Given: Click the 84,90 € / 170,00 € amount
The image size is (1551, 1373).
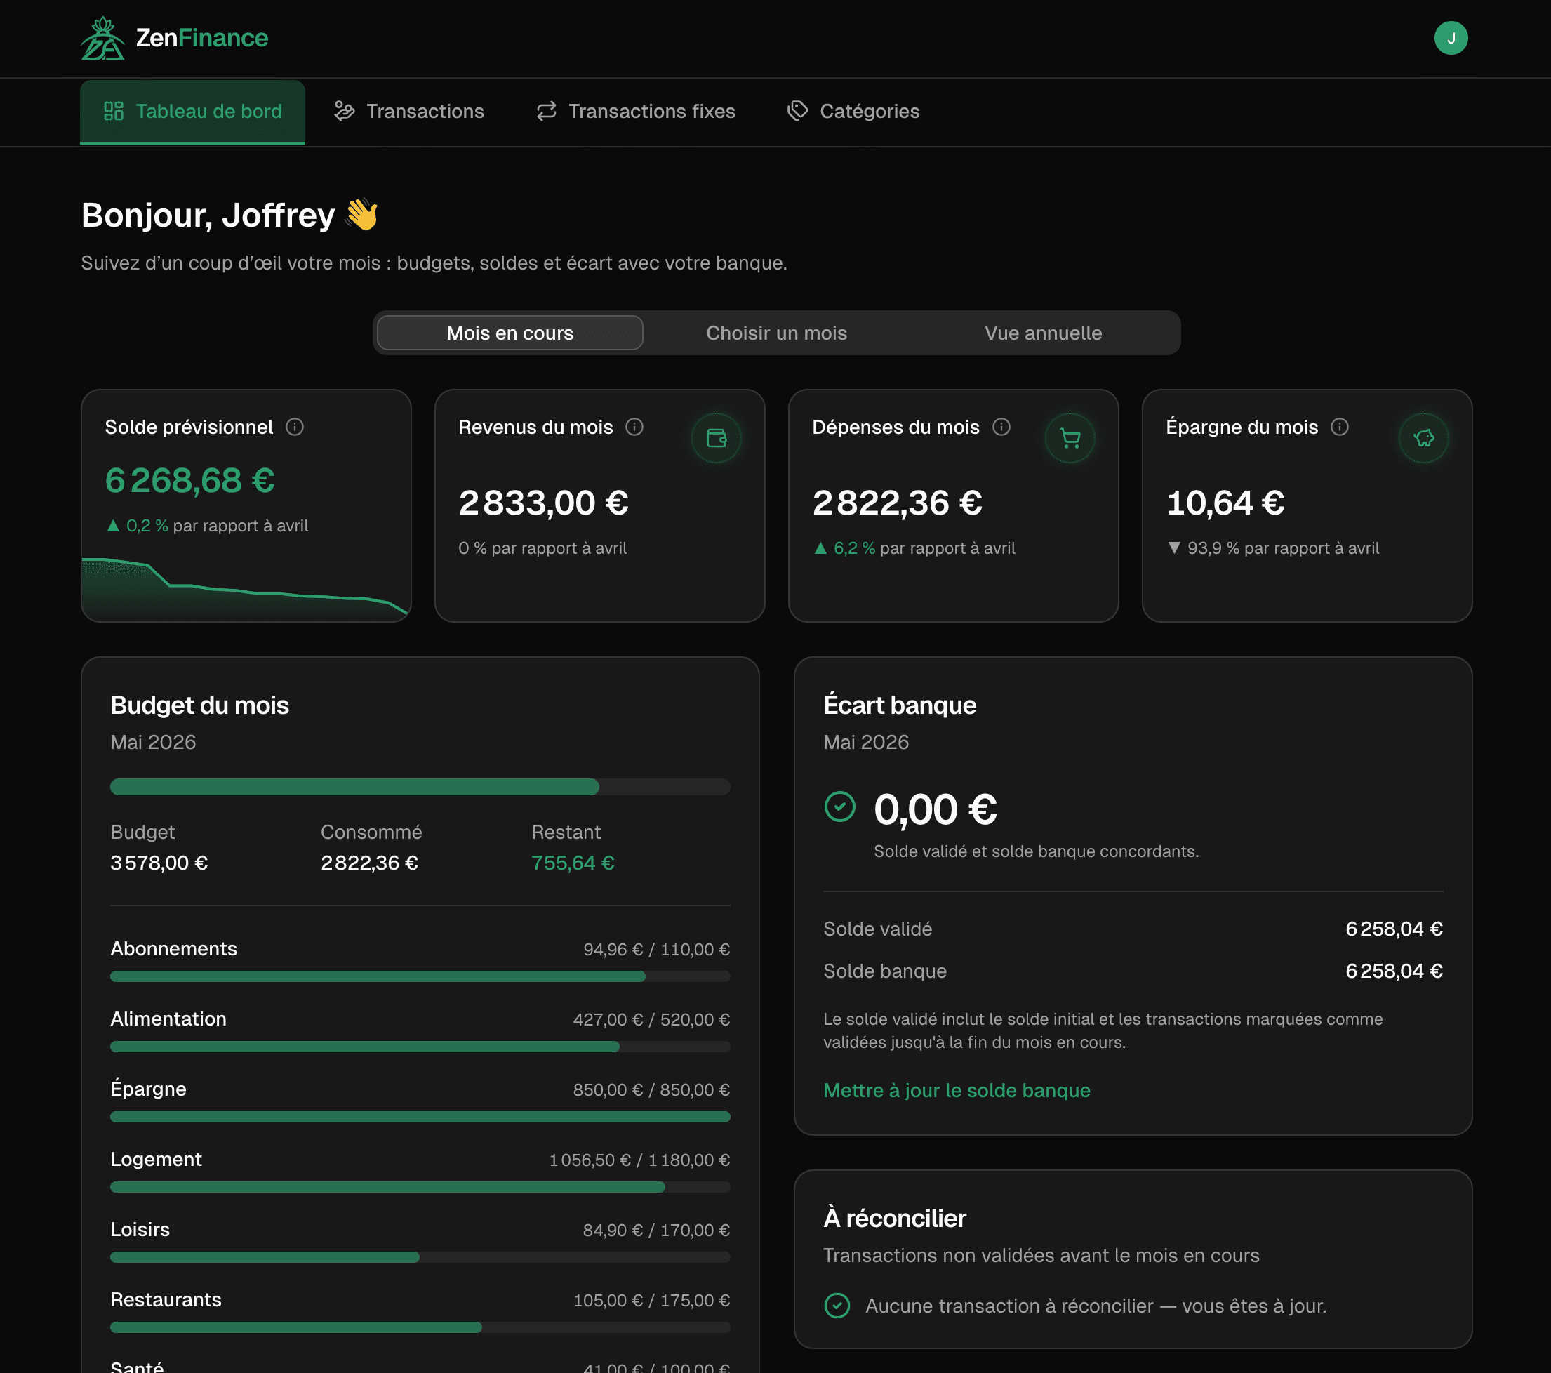Looking at the screenshot, I should click(655, 1230).
